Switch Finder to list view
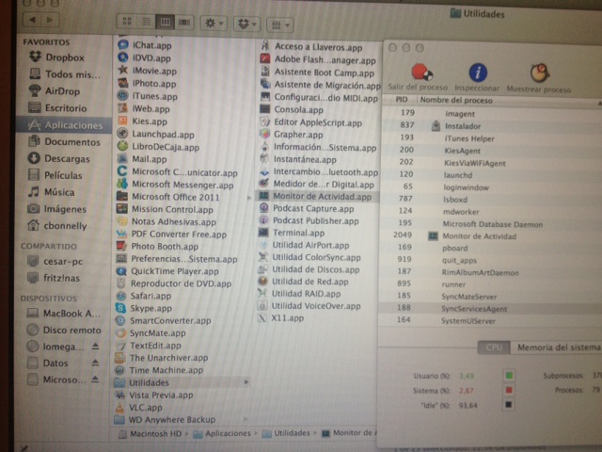 [x=147, y=22]
